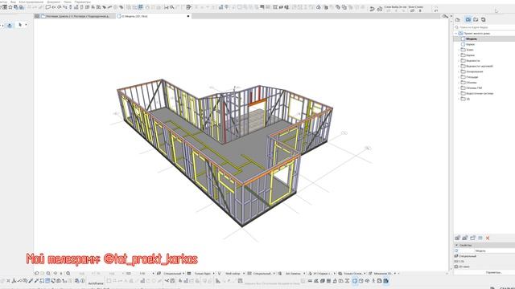
Task: Open the 'Документ' menu
Action: 54,2
